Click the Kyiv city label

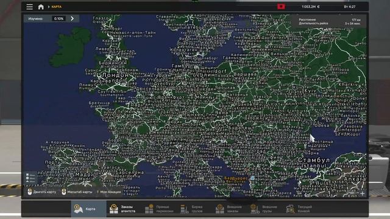click(x=310, y=91)
